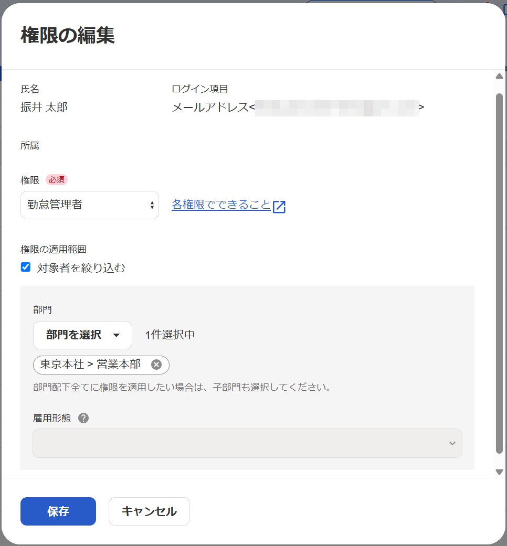Click the dialog's vertical scrollbar thumb
Viewport: 507px width, 546px height.
[499, 273]
